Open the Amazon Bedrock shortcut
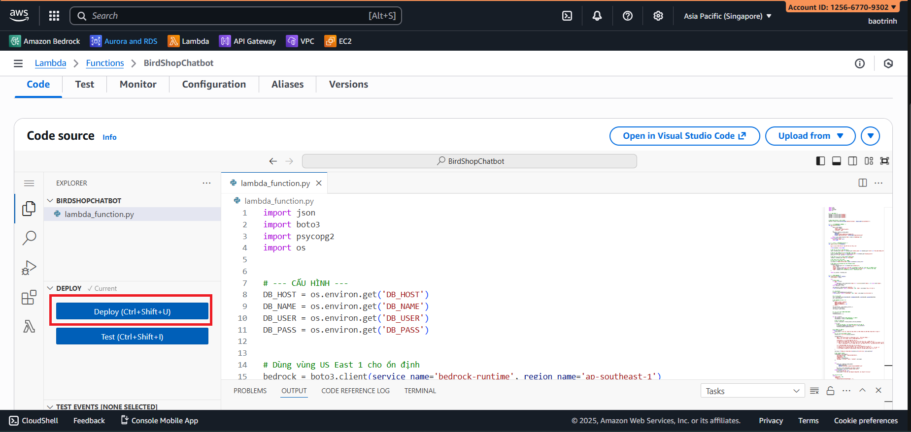The height and width of the screenshot is (432, 911). 44,41
